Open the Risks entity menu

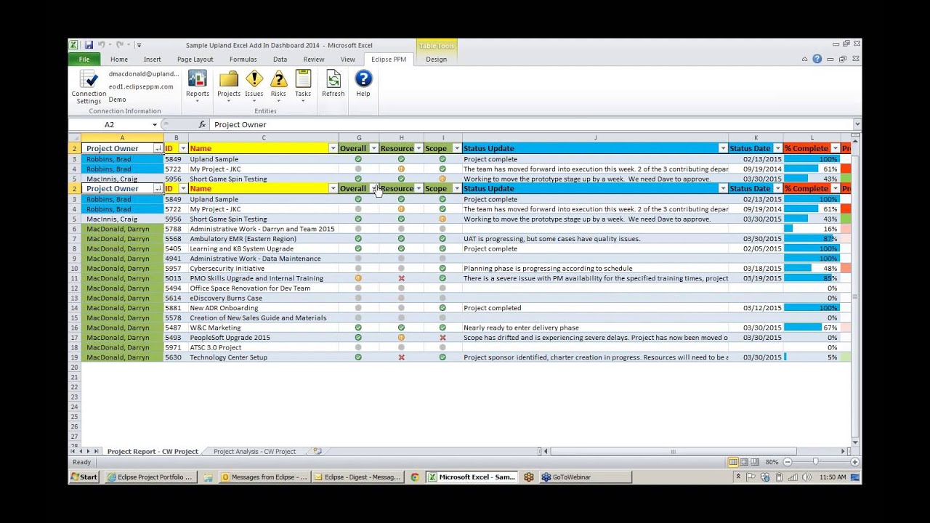[x=278, y=86]
